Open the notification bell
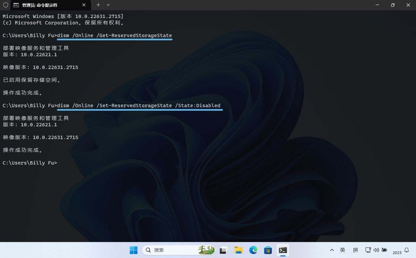 click(x=407, y=250)
